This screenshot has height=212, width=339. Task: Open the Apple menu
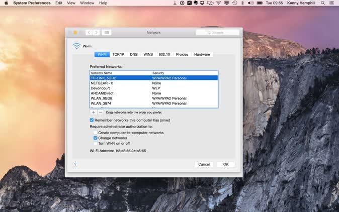pos(6,3)
